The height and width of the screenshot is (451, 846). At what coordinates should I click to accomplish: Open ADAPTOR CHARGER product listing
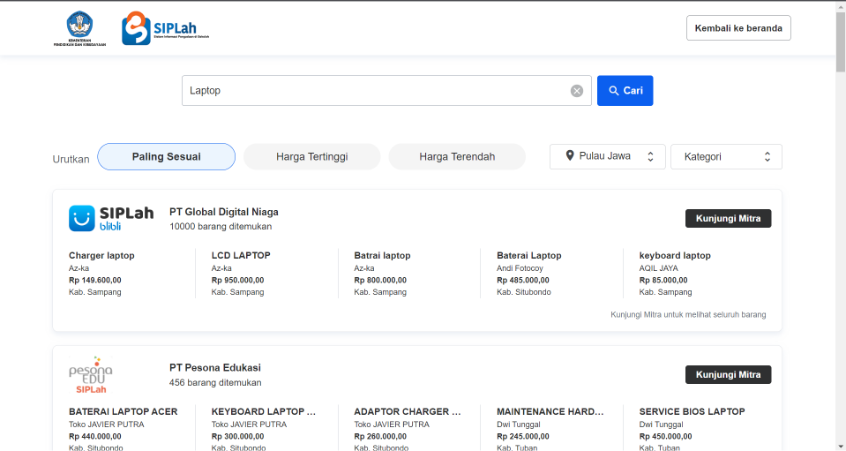tap(408, 411)
